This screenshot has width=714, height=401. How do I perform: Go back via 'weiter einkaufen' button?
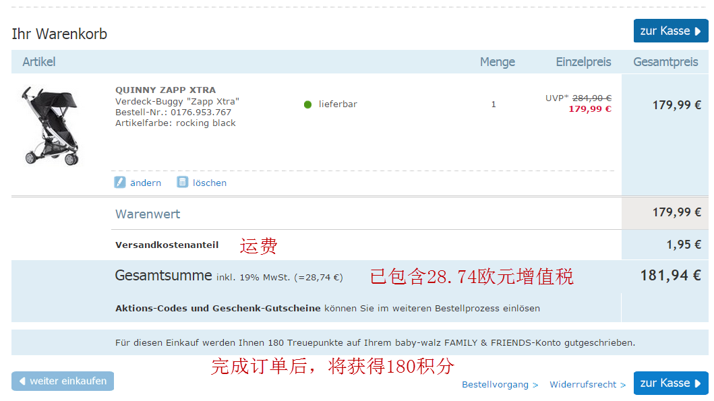tap(63, 381)
